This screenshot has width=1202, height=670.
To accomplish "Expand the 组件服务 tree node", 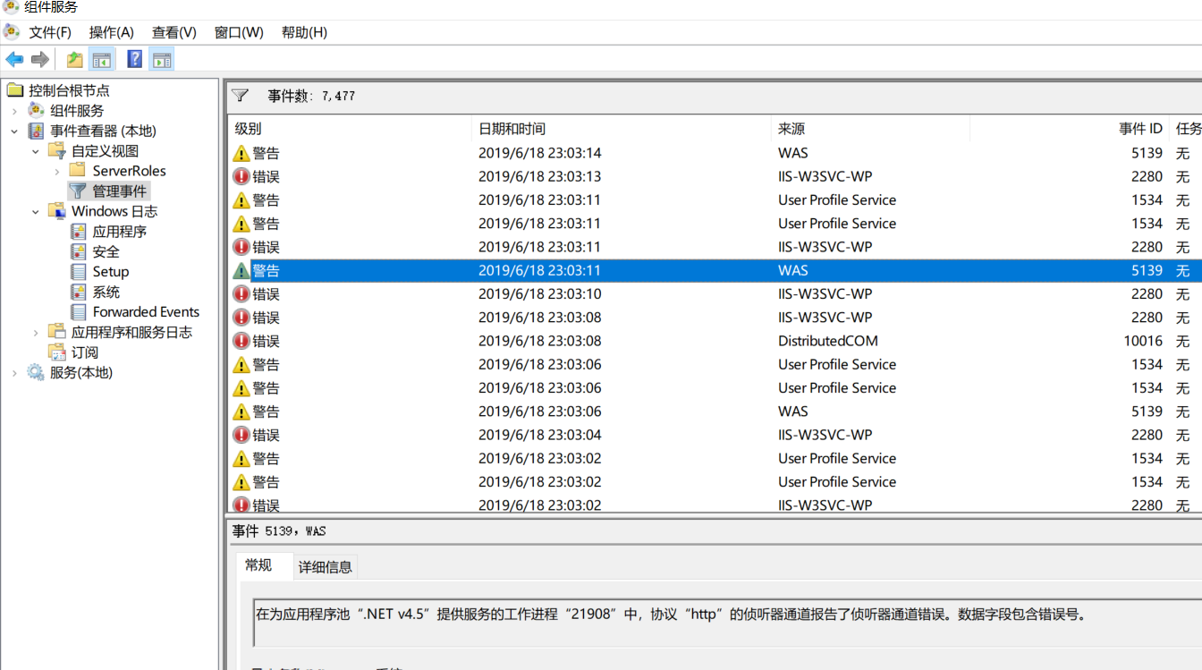I will pyautogui.click(x=16, y=110).
